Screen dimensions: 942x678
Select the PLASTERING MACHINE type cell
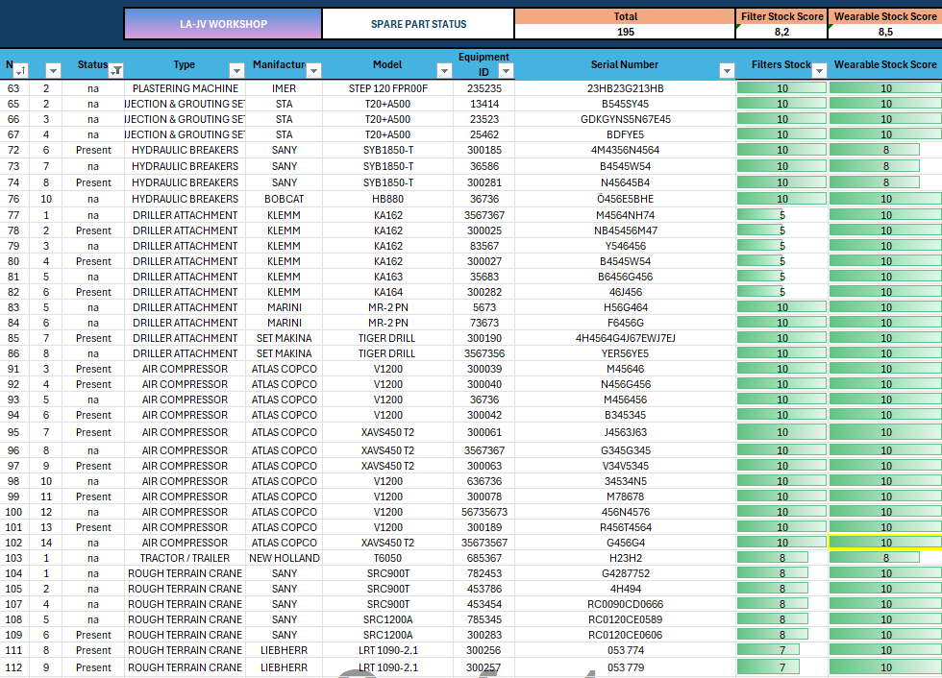(185, 88)
